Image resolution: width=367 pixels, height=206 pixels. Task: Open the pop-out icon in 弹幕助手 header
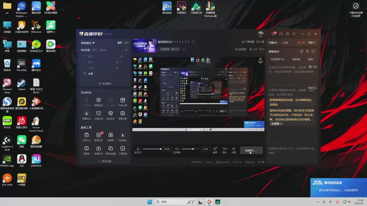click(313, 51)
